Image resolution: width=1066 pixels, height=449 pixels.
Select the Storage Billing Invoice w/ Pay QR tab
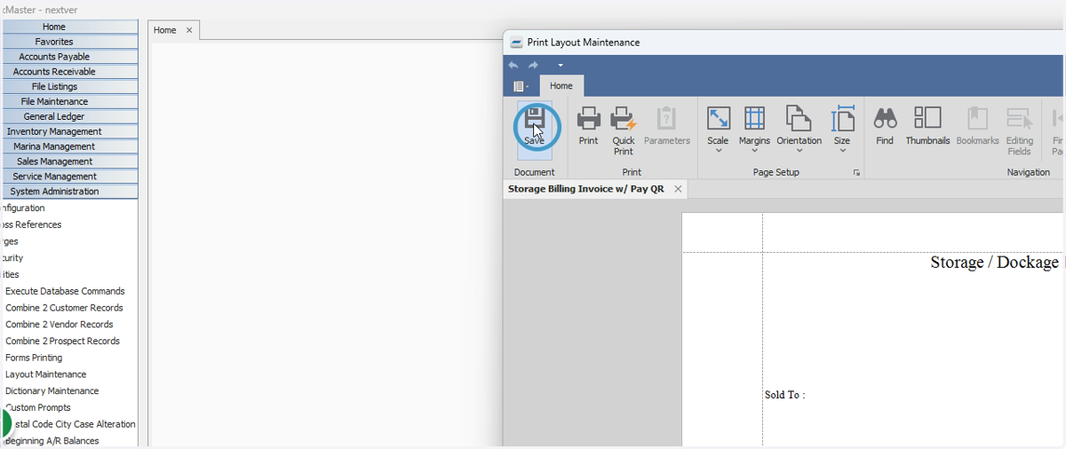(585, 189)
